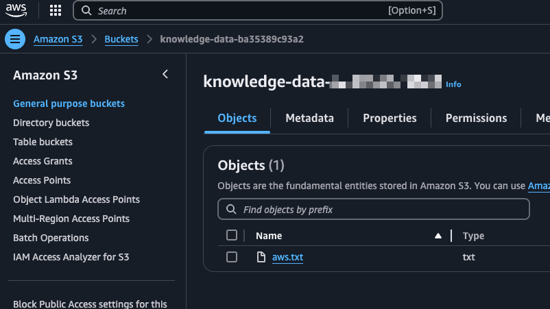This screenshot has height=309, width=550.
Task: Click the magnifier icon in prefix filter
Action: tap(231, 210)
